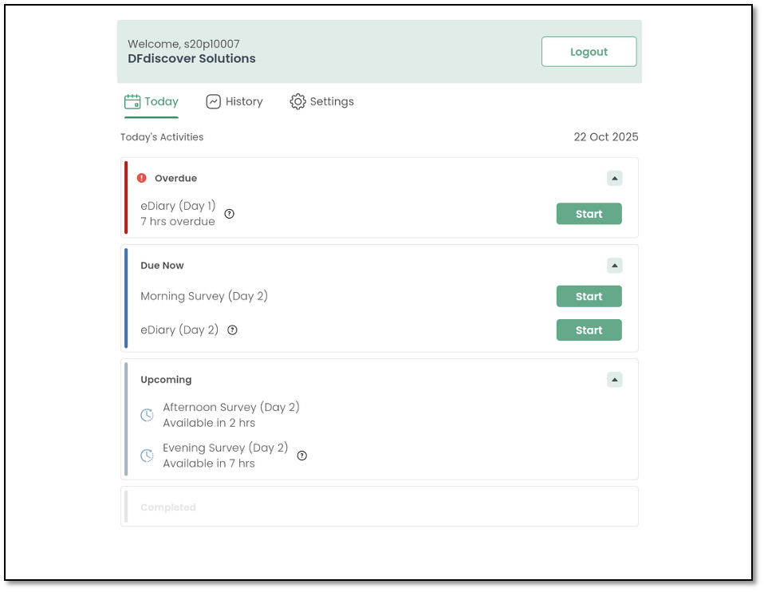
Task: Click clock icon for Afternoon Survey
Action: (147, 415)
